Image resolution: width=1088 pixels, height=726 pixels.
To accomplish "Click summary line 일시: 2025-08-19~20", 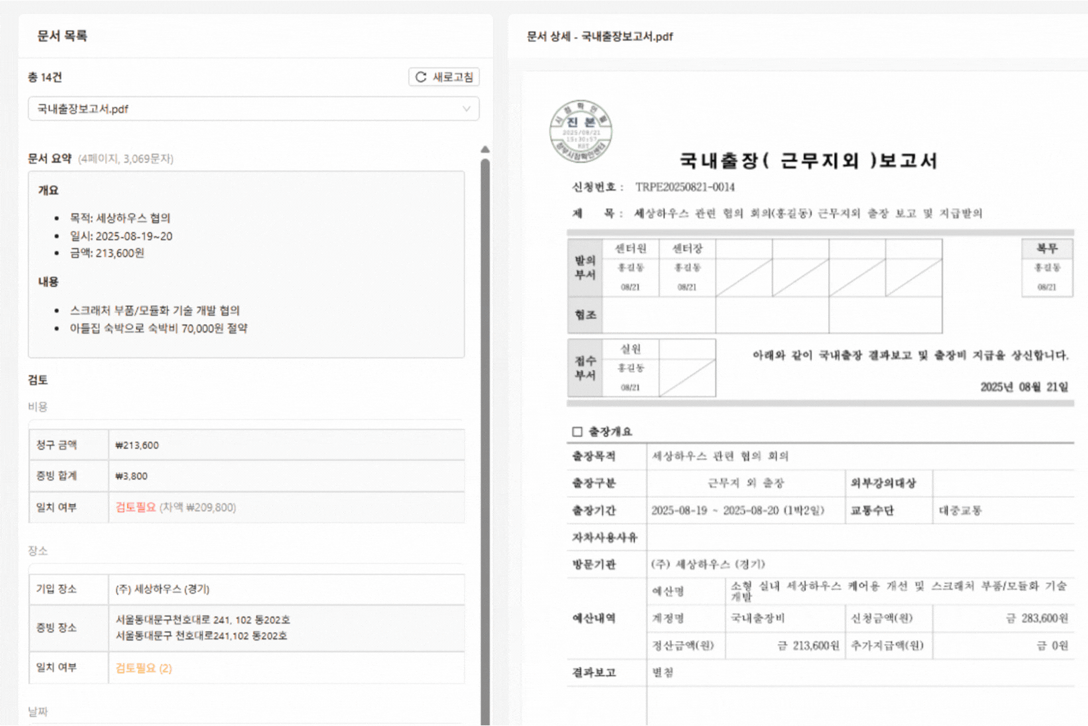I will (x=121, y=236).
